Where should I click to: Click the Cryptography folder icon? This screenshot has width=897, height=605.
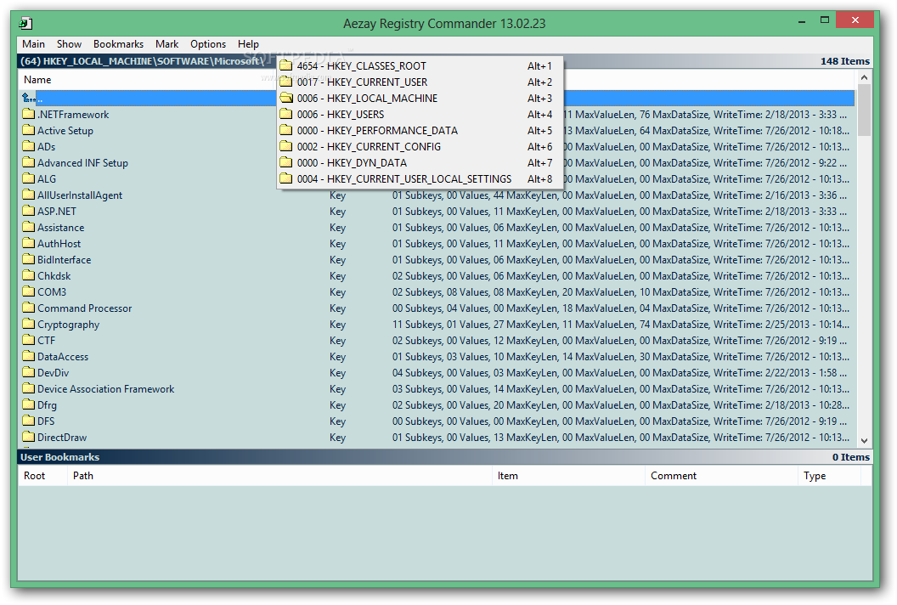(x=29, y=324)
